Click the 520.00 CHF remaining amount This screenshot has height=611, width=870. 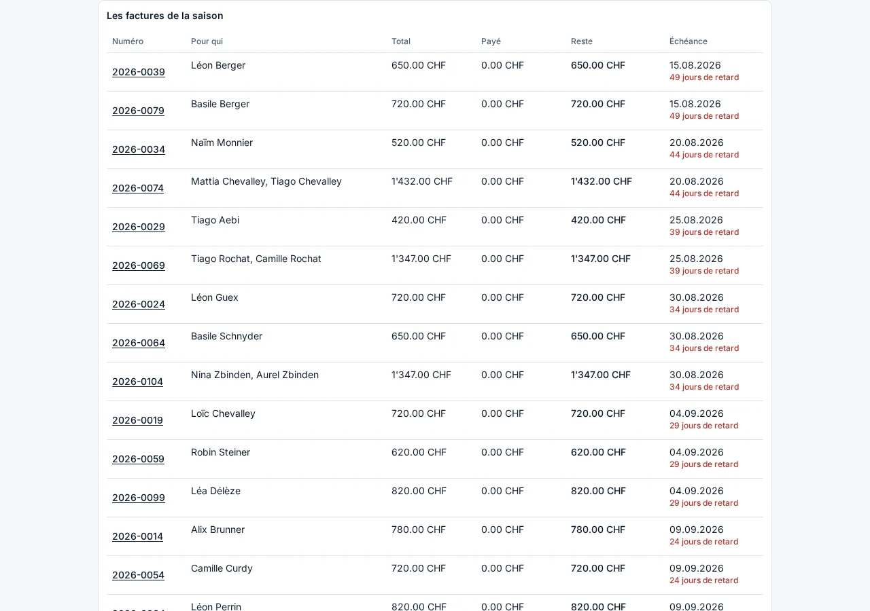(598, 143)
